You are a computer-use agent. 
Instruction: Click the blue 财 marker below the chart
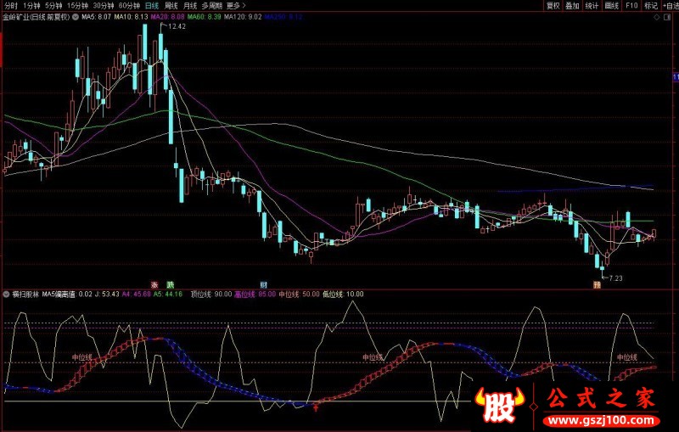[263, 283]
